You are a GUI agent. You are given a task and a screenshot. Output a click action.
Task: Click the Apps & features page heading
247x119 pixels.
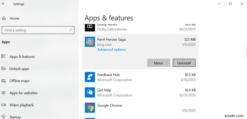109,18
